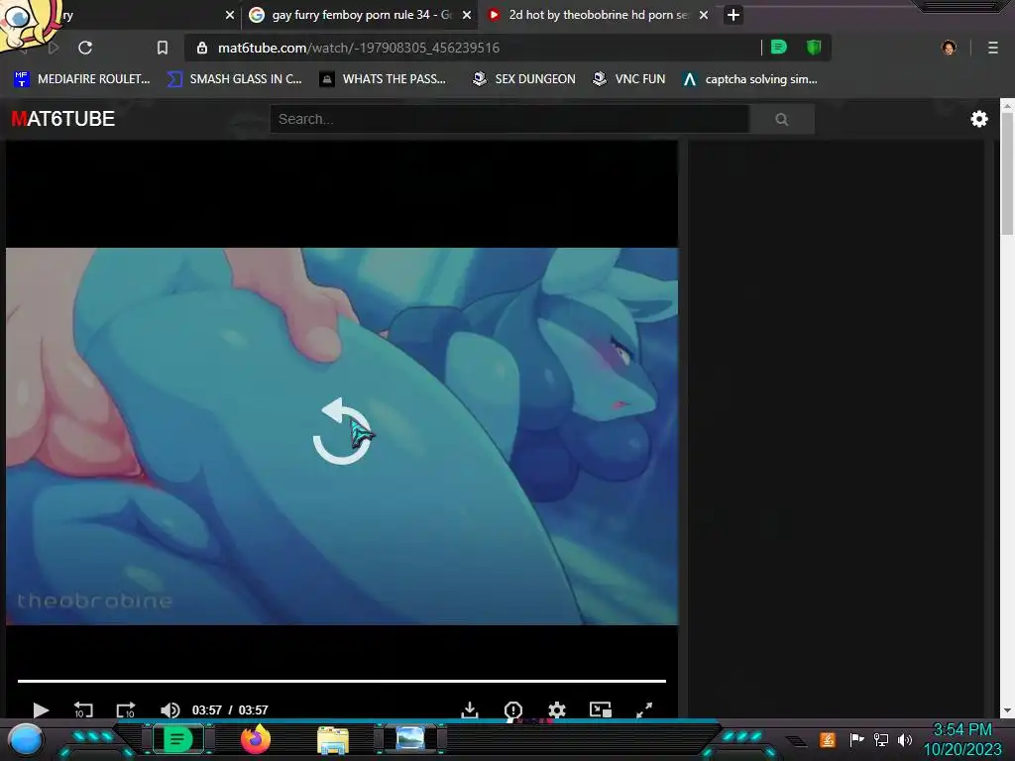Click the MAT6TUBE logo
Viewport: 1015px width, 761px height.
(62, 119)
